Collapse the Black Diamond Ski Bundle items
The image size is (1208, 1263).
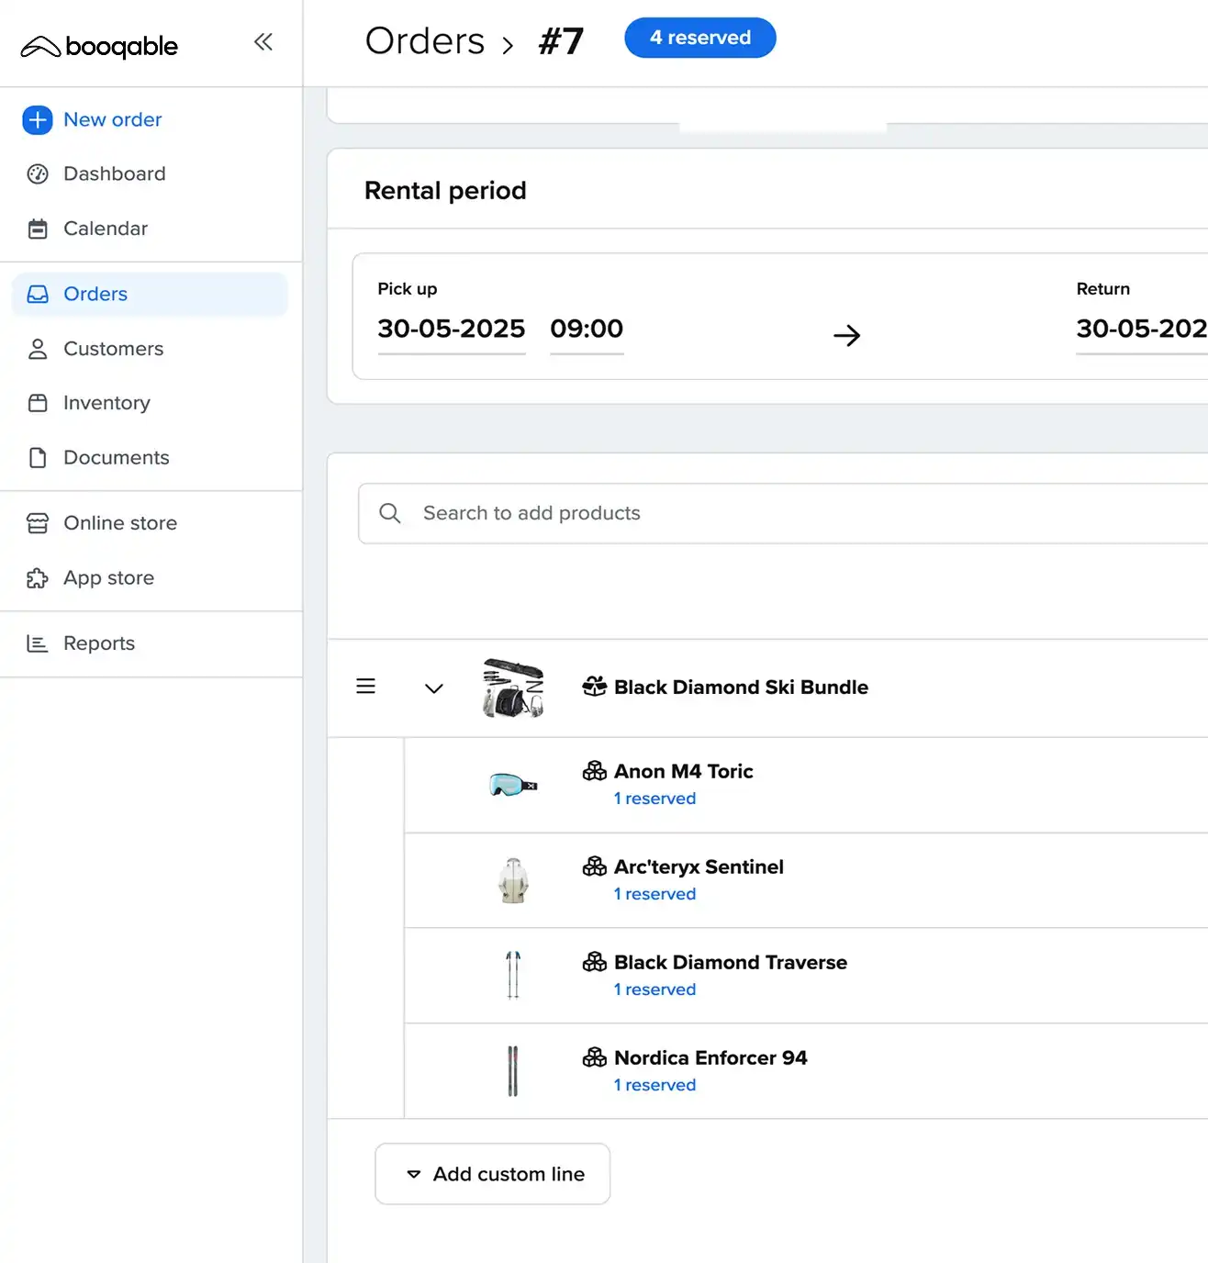(434, 688)
